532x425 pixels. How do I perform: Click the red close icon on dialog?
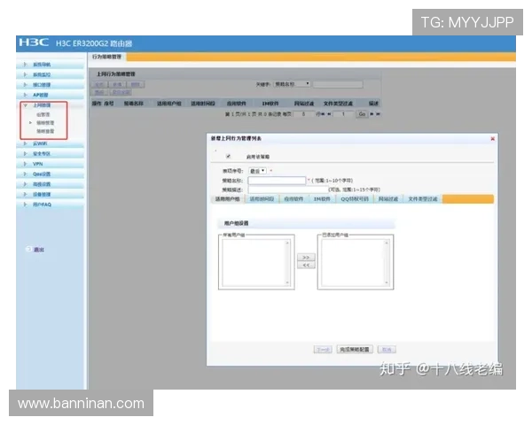(492, 139)
